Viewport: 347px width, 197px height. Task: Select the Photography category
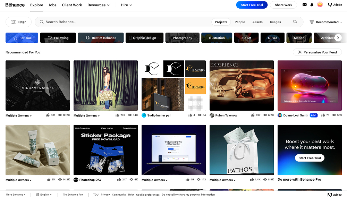pyautogui.click(x=183, y=37)
